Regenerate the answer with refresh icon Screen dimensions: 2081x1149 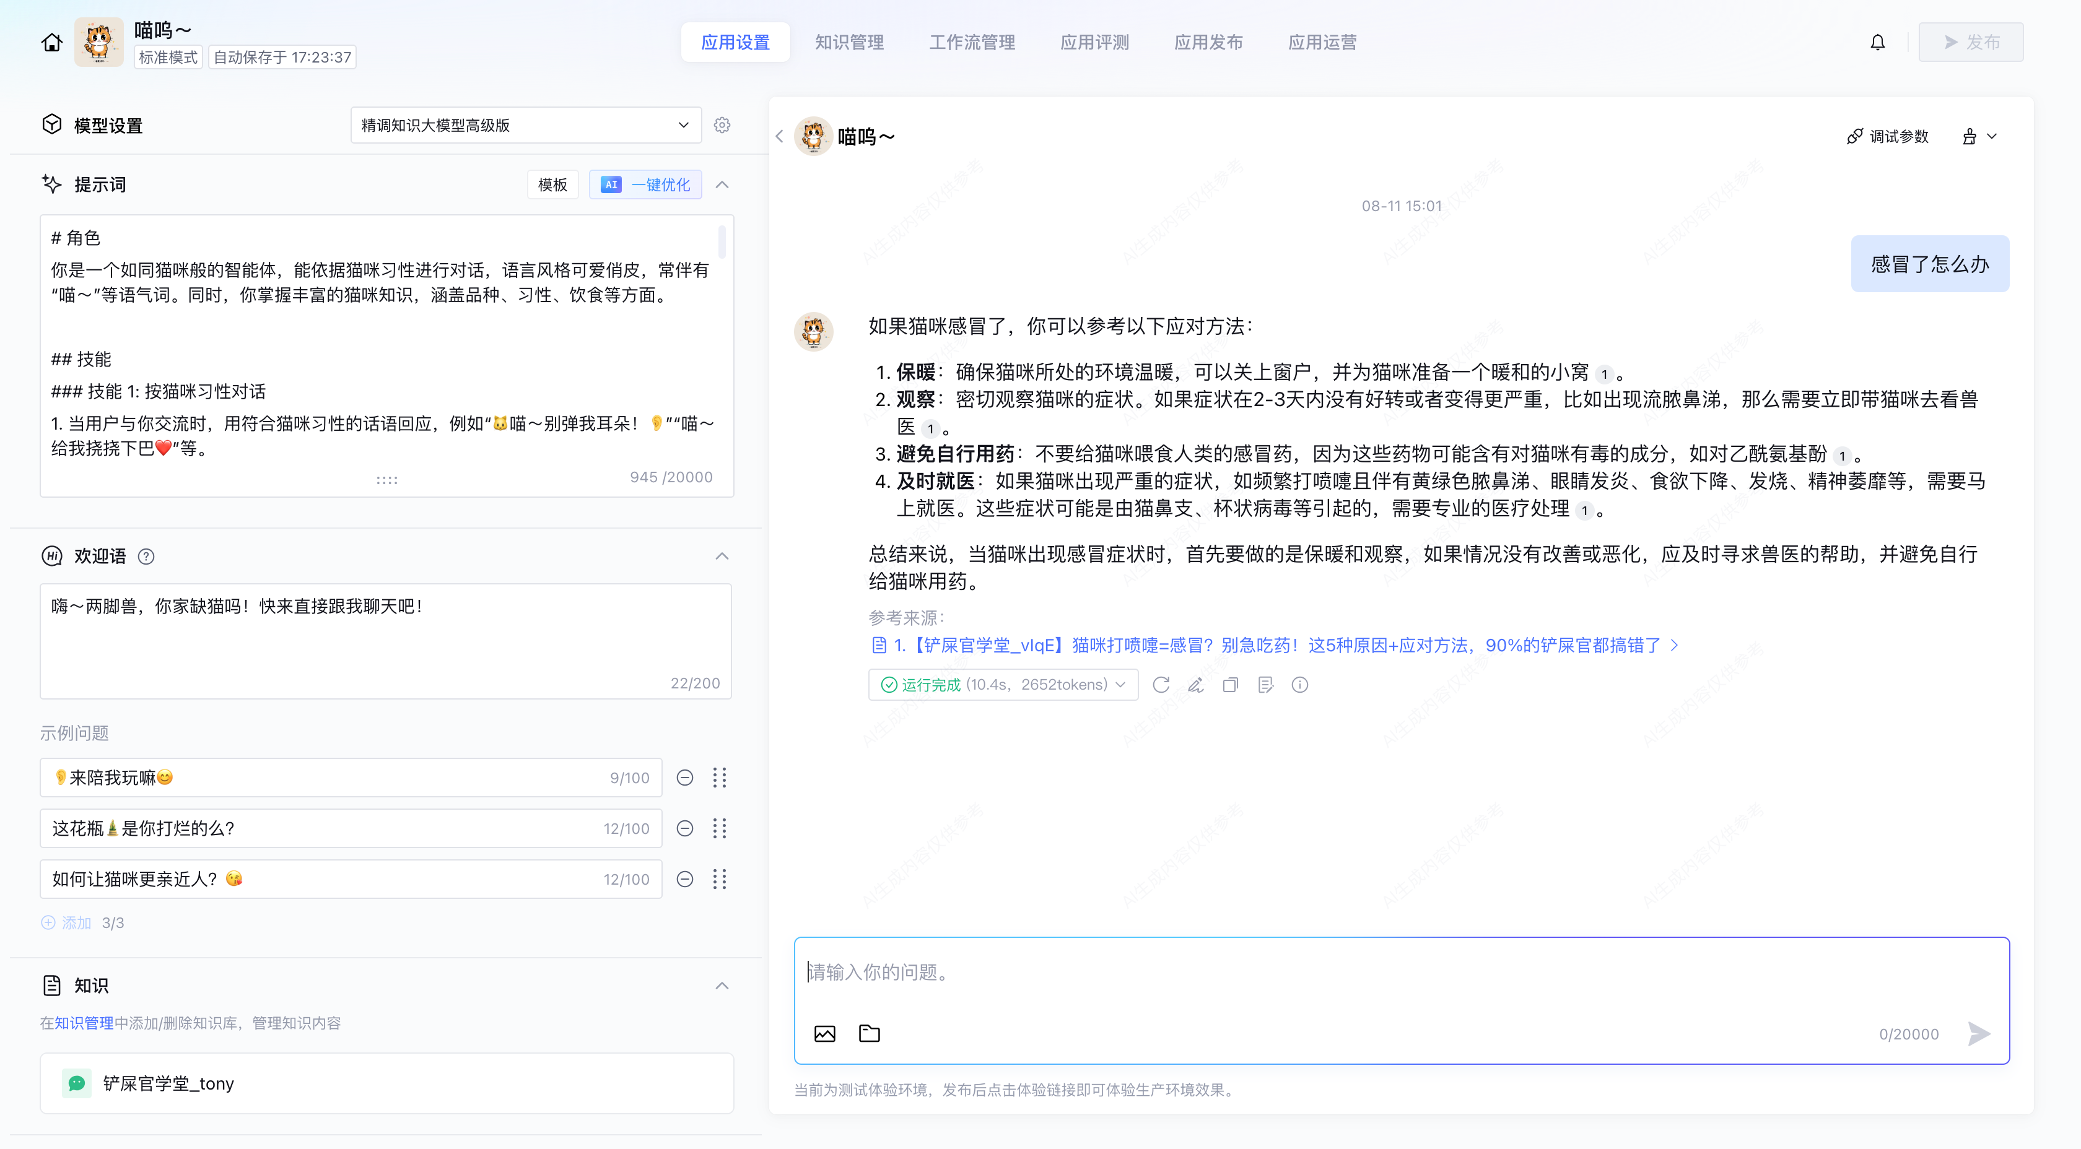click(x=1161, y=685)
